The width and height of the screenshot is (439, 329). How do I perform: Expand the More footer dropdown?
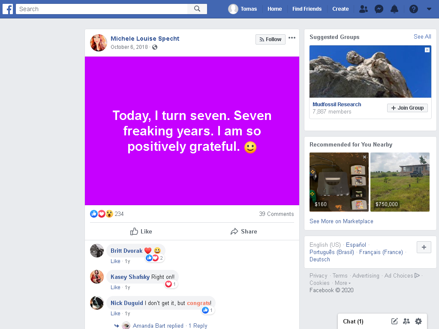click(x=343, y=283)
